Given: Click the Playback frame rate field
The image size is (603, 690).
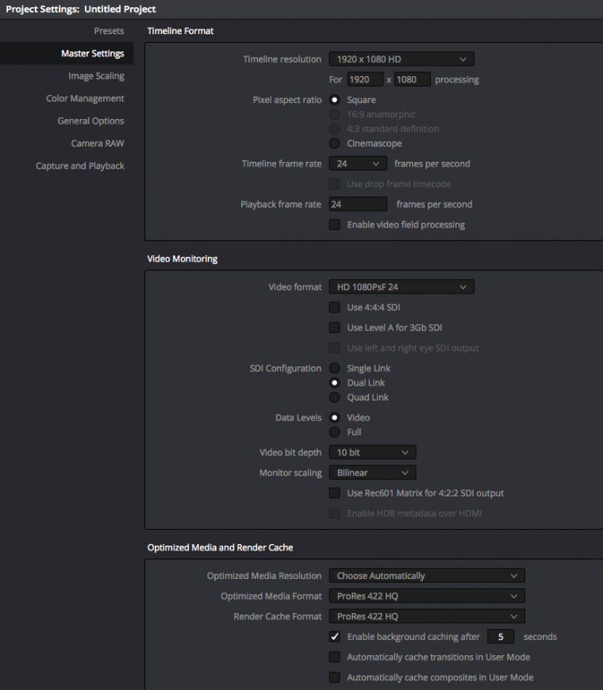Looking at the screenshot, I should [358, 204].
